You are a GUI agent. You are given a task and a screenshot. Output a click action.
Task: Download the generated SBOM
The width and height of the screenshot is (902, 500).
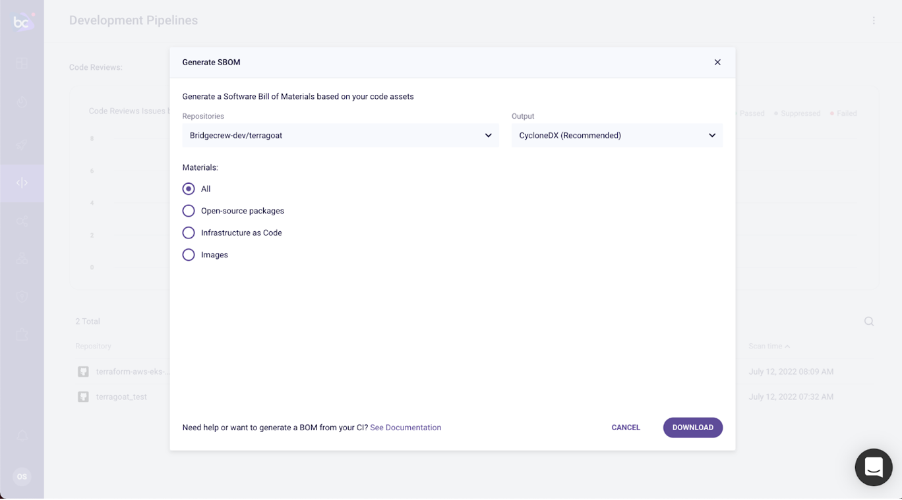coord(693,428)
